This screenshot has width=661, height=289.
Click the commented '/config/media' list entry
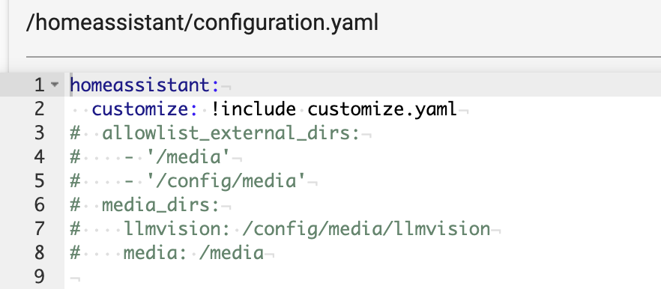(x=226, y=182)
